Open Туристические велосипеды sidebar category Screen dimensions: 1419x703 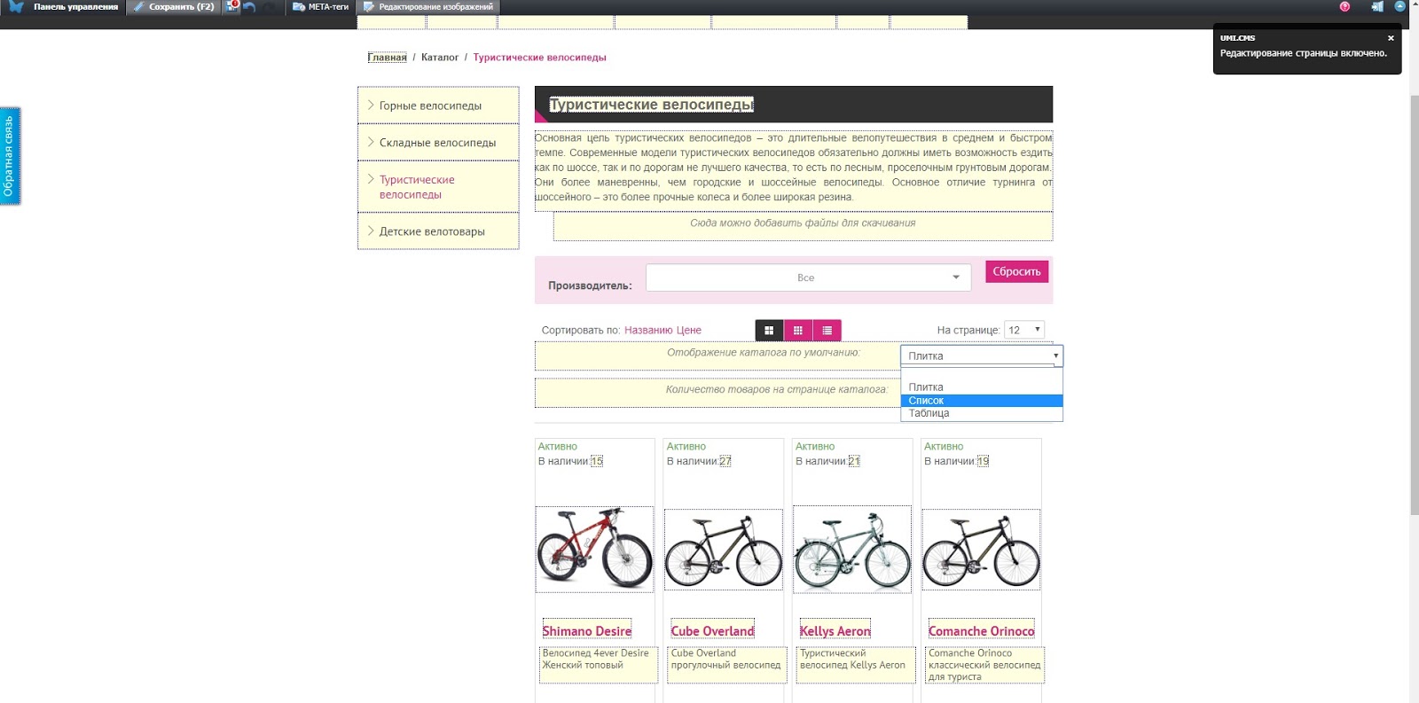point(438,187)
